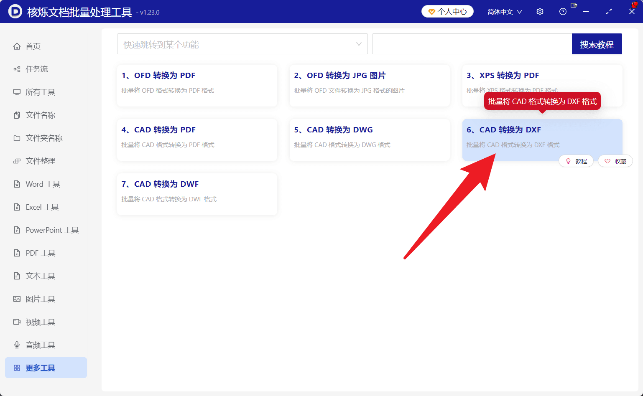Open 个人中心 button in title bar
This screenshot has width=643, height=396.
(447, 12)
